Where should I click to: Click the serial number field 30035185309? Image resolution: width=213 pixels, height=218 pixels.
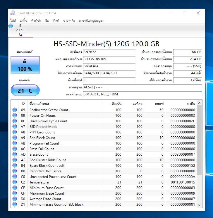[109, 59]
